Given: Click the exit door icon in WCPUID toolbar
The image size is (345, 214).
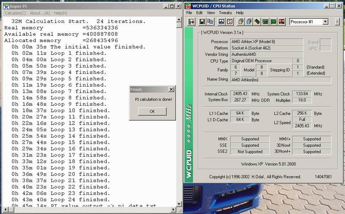Looking at the screenshot, I should (191, 22).
